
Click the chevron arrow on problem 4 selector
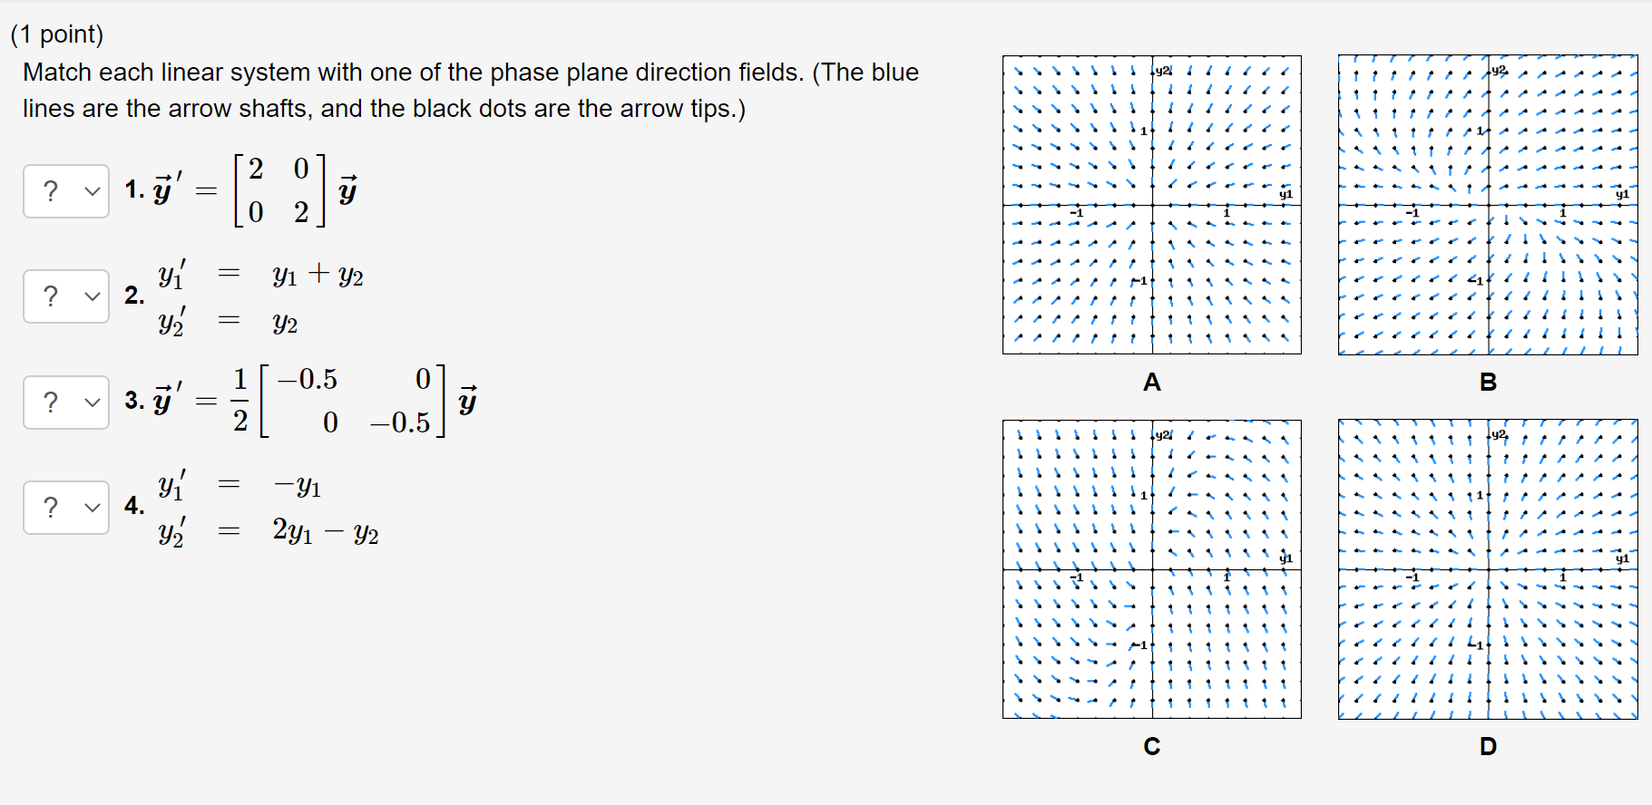(x=91, y=507)
